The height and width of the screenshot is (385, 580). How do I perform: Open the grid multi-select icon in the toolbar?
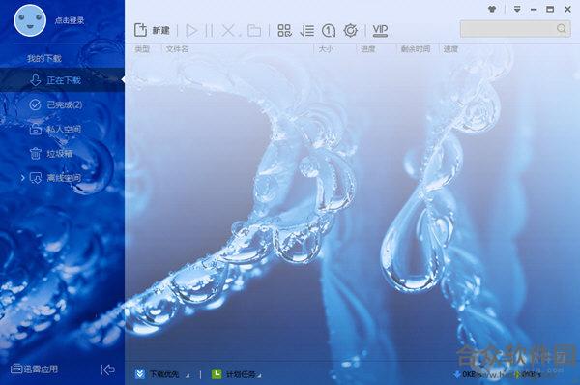[284, 30]
